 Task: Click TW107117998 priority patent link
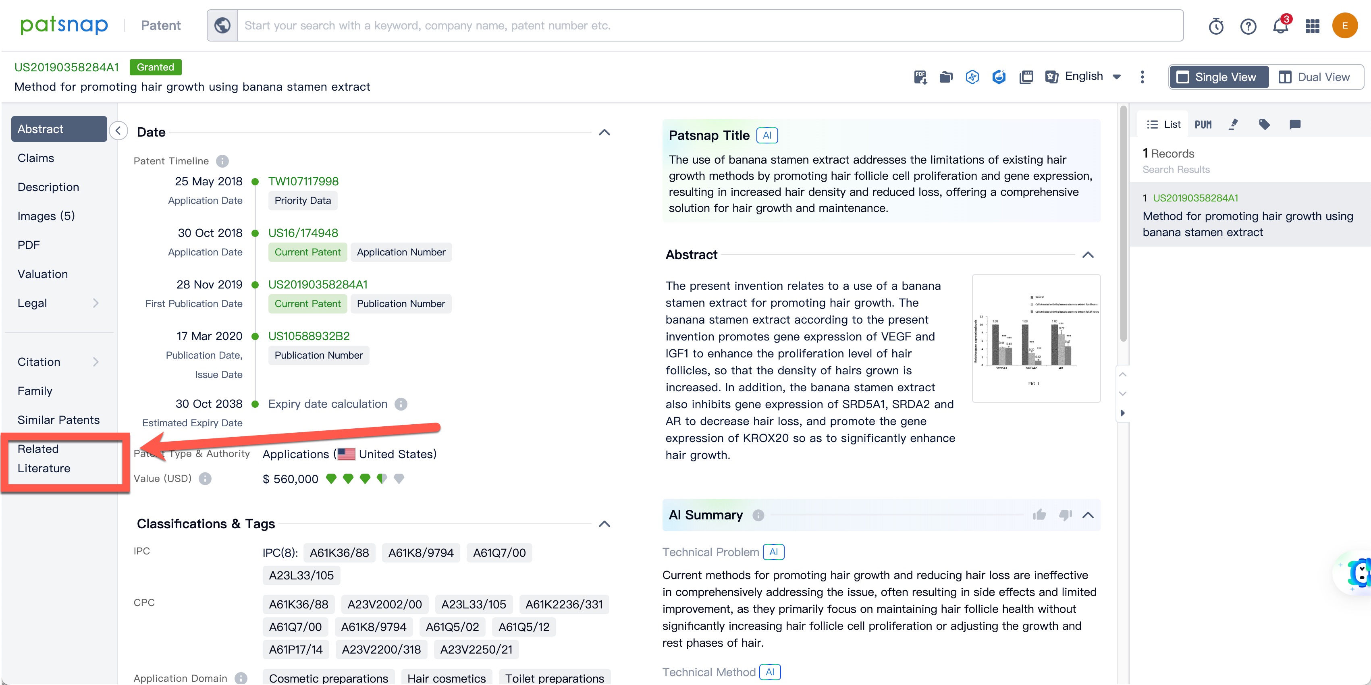pos(303,181)
